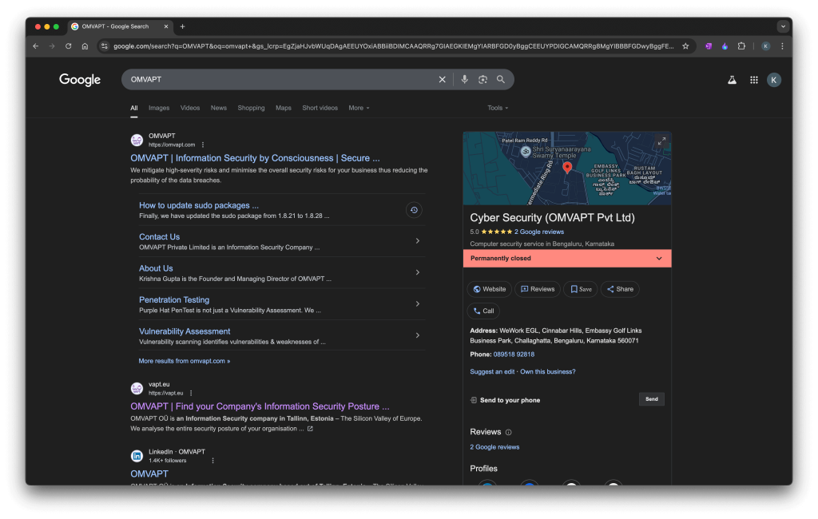818x519 pixels.
Task: Click the map thumbnail
Action: coord(567,168)
